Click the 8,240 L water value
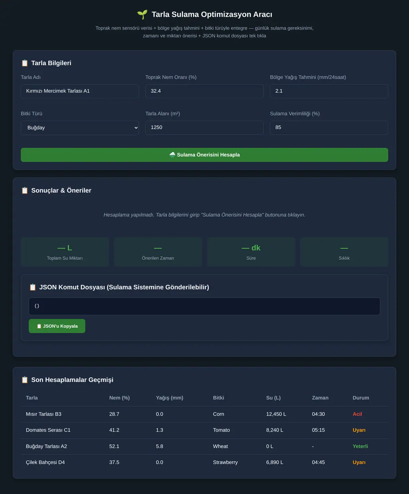Image resolution: width=409 pixels, height=494 pixels. click(x=275, y=430)
